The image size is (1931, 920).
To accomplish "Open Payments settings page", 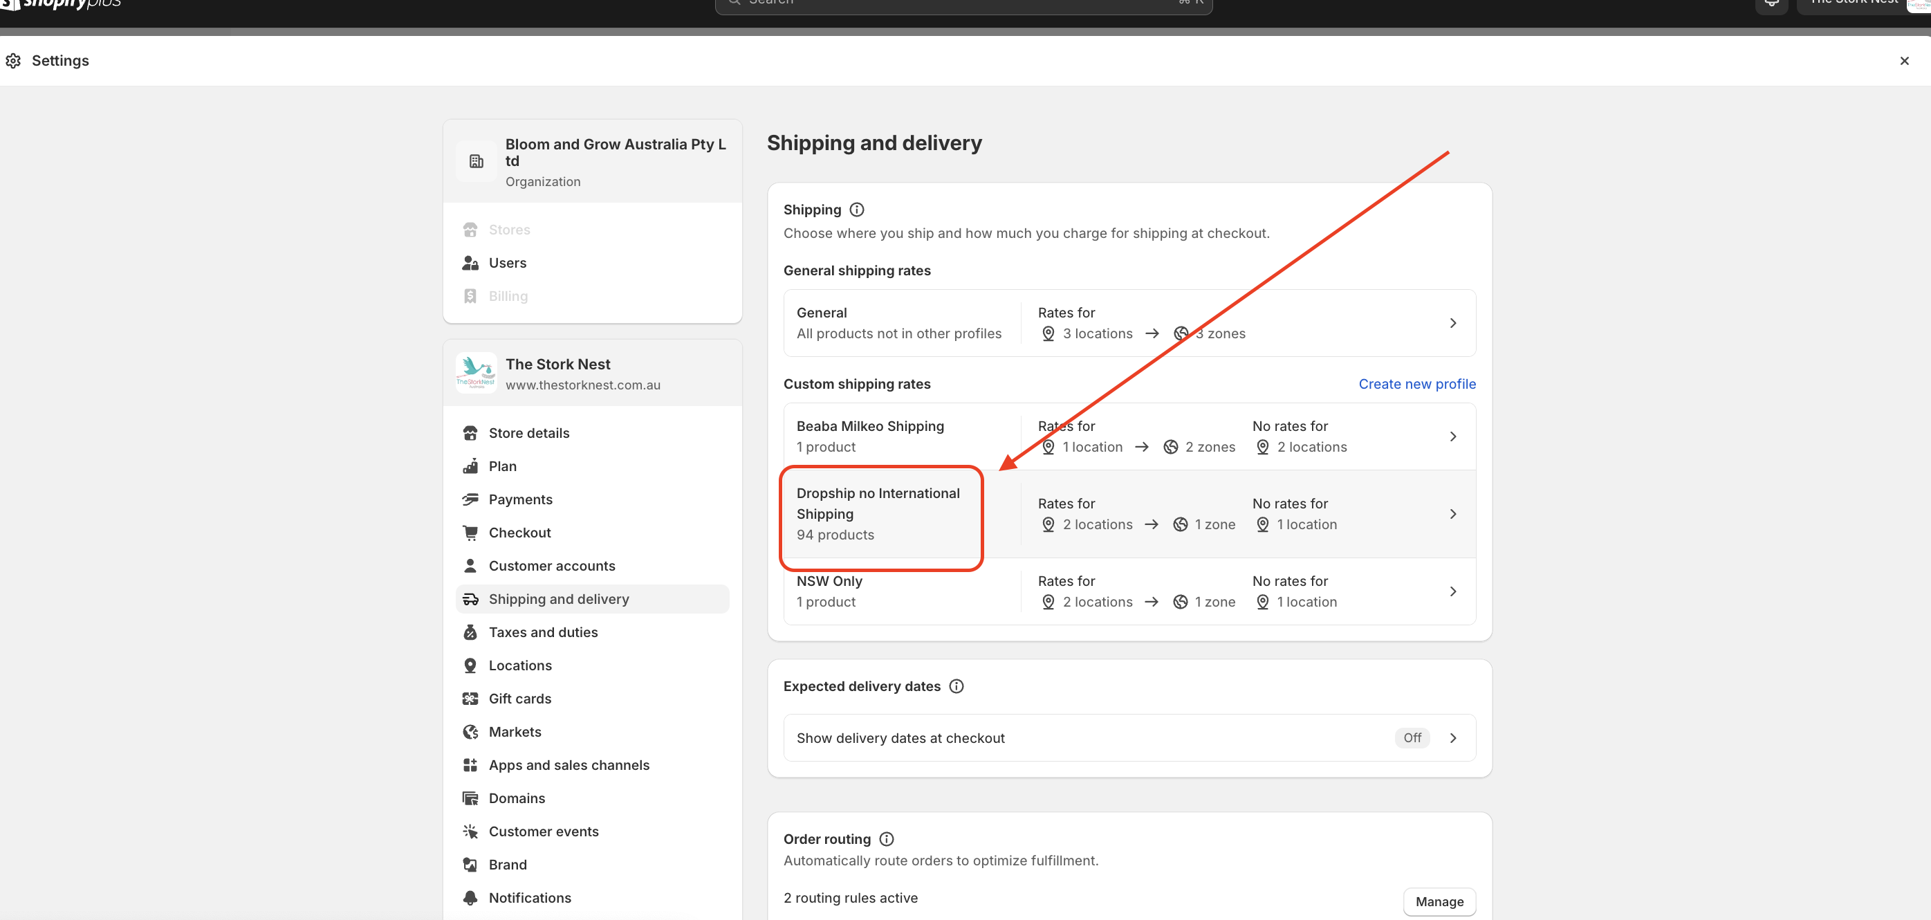I will (592, 499).
